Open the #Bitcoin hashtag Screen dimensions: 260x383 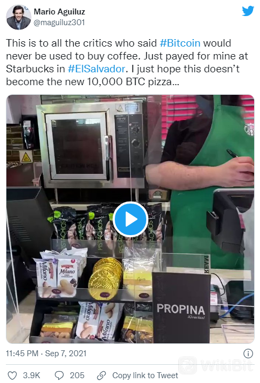click(180, 43)
